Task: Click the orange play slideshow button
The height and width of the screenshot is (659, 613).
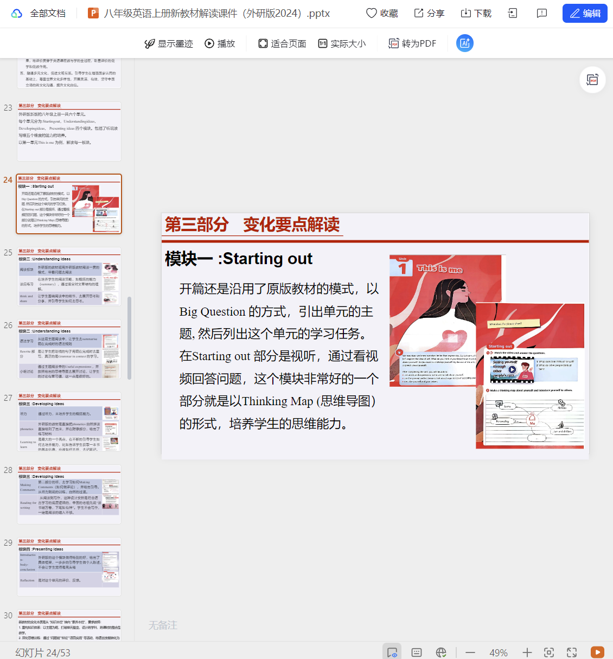Action: pos(597,652)
